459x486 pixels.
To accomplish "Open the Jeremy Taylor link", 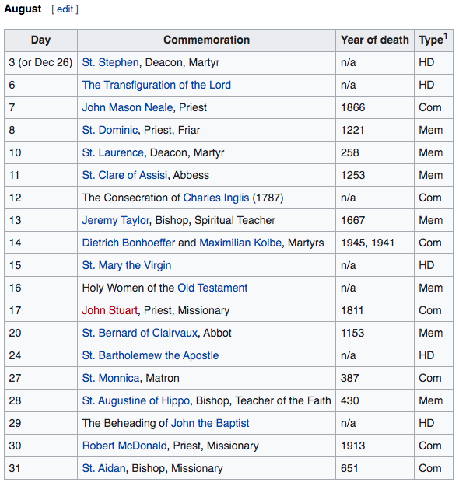I will pos(116,220).
